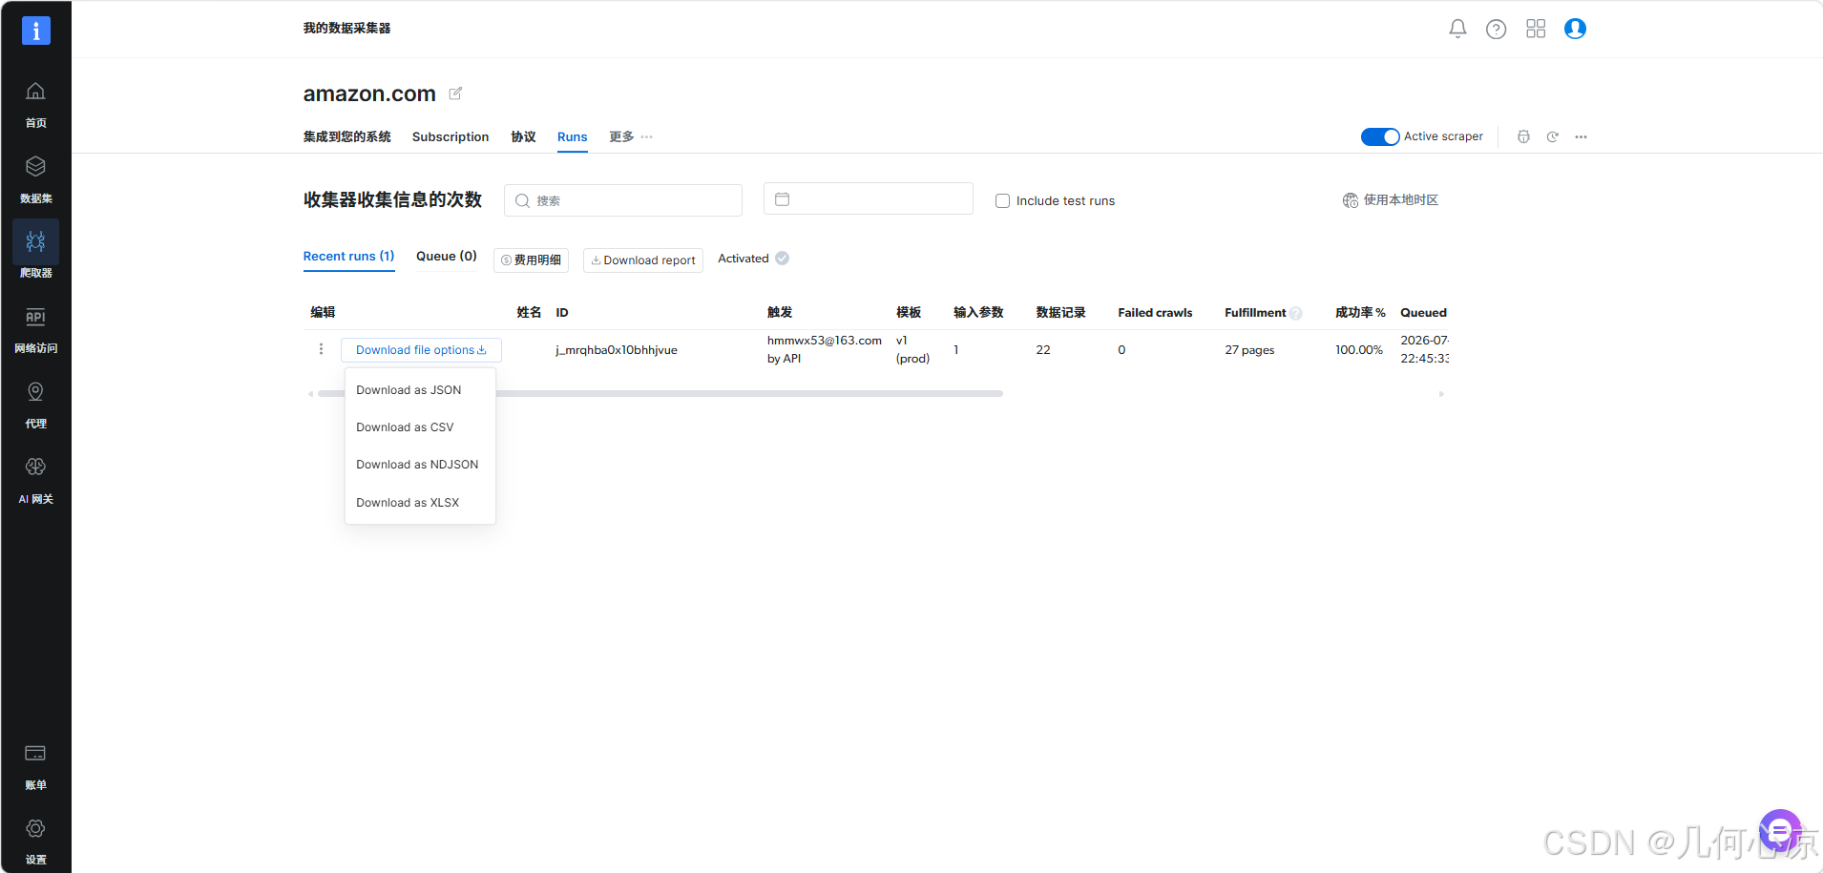Open the chat support bubble

pyautogui.click(x=1780, y=831)
